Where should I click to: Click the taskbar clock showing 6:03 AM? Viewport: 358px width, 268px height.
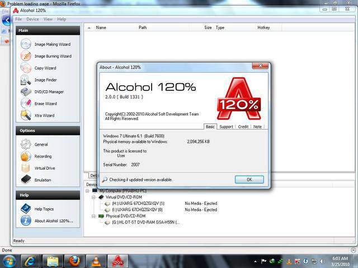[340, 261]
